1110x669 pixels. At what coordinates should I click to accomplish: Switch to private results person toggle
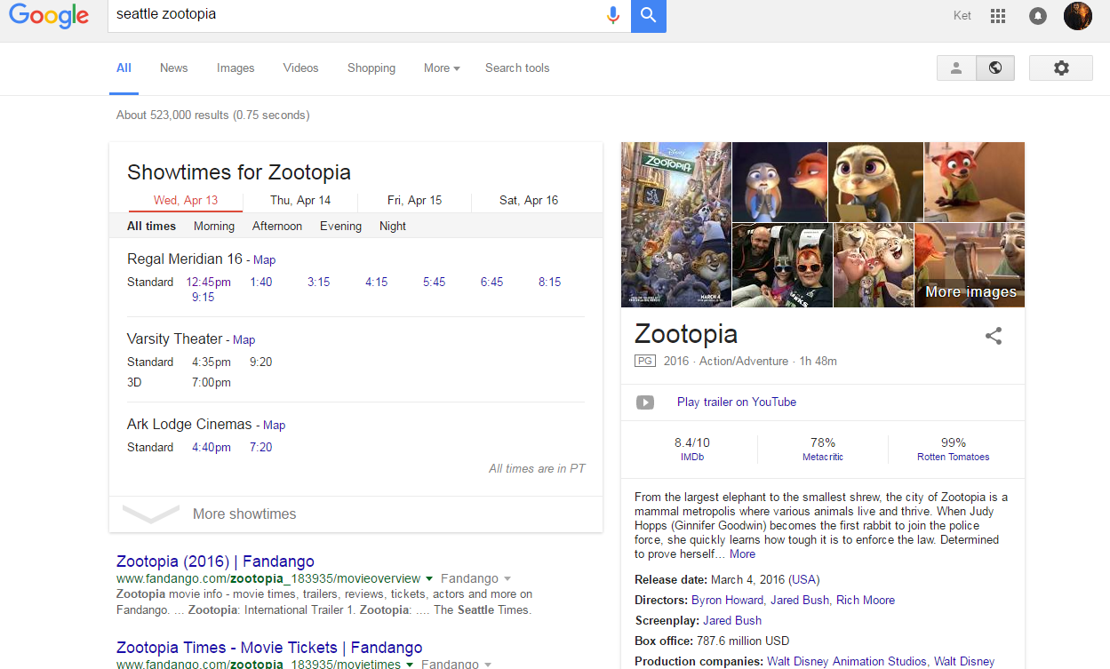(x=956, y=68)
